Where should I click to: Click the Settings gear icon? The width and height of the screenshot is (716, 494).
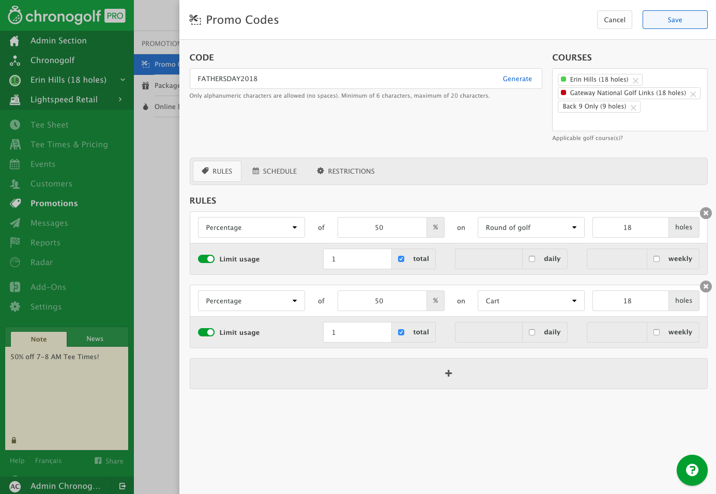pos(15,306)
